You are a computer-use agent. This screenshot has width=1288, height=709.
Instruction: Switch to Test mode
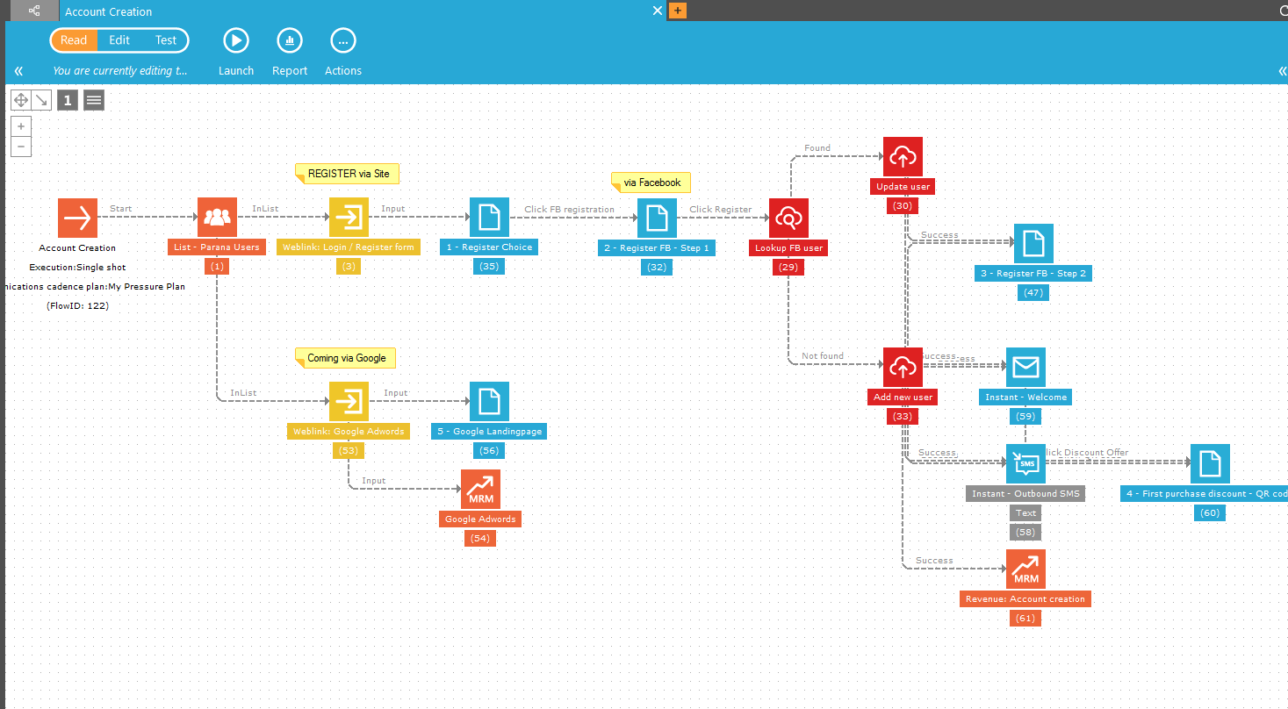[x=166, y=40]
